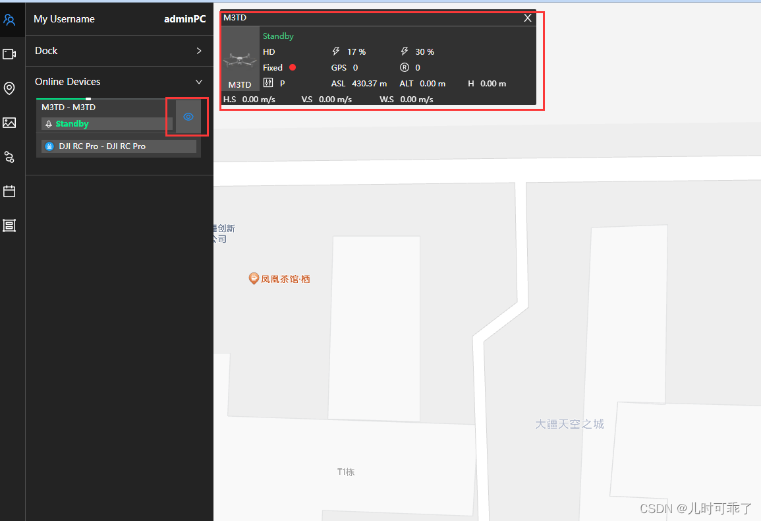Screen dimensions: 761x521
Task: Toggle the M3TD device eye icon
Action: click(188, 117)
